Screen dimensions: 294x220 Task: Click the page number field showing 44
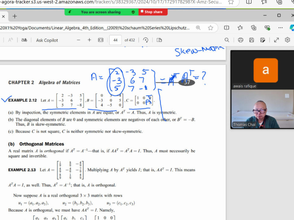pyautogui.click(x=115, y=40)
